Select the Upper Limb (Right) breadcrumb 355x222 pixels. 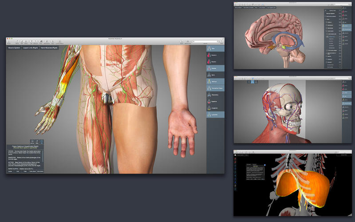tap(30, 48)
